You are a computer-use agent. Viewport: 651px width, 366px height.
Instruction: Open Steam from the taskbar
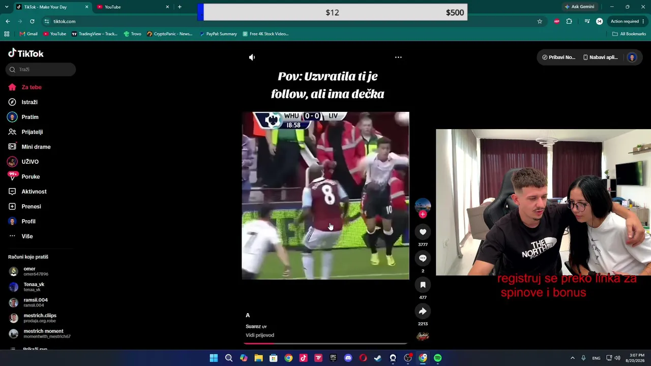[378, 358]
